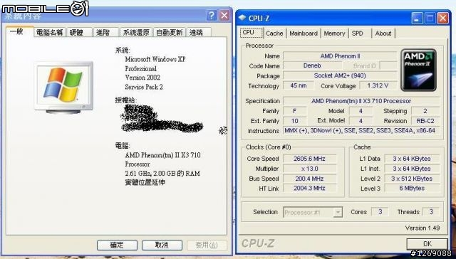Viewport: 456px width, 259px height.
Task: Click the 取消 button in System Properties
Action: [162, 245]
